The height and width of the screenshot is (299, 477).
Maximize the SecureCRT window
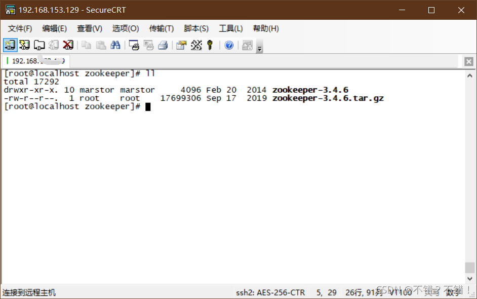point(431,10)
